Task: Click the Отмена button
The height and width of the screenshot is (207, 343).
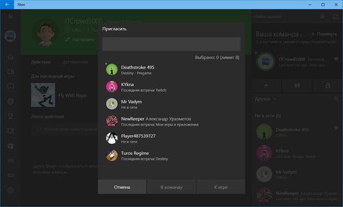Action: [122, 187]
